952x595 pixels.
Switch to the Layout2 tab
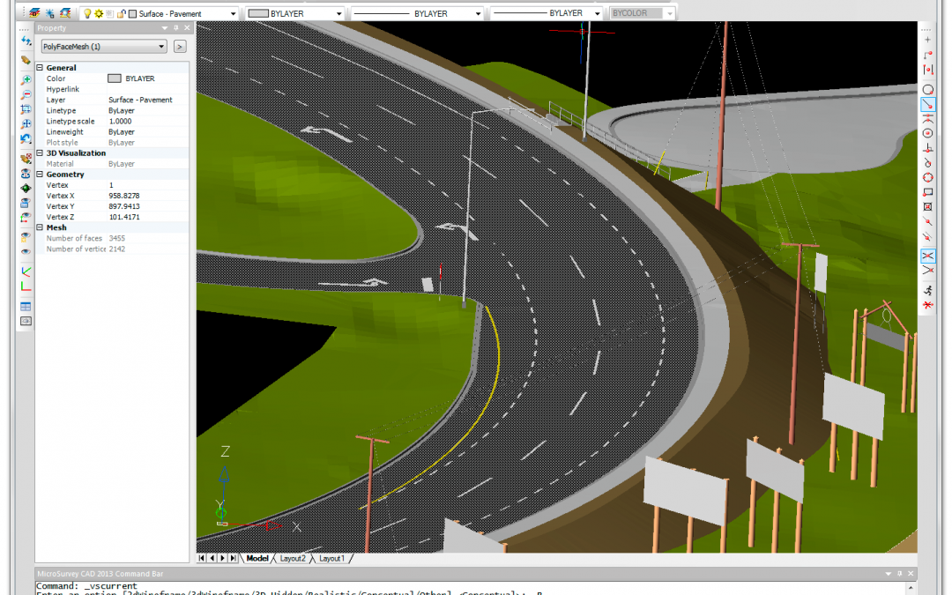coord(293,559)
